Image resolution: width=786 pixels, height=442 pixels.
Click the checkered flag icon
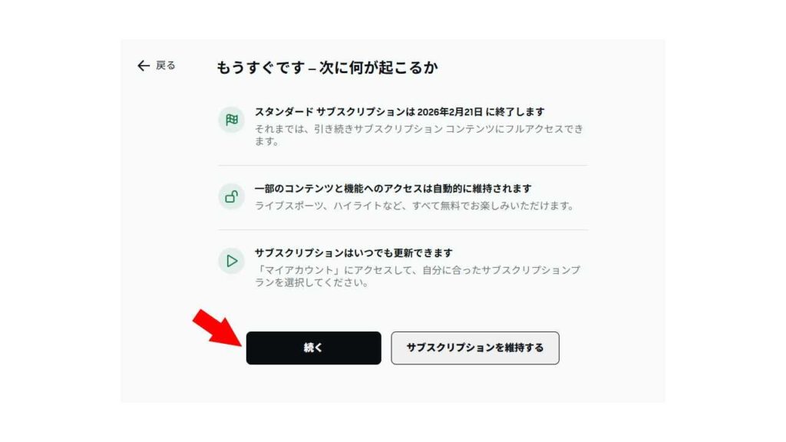(x=232, y=120)
